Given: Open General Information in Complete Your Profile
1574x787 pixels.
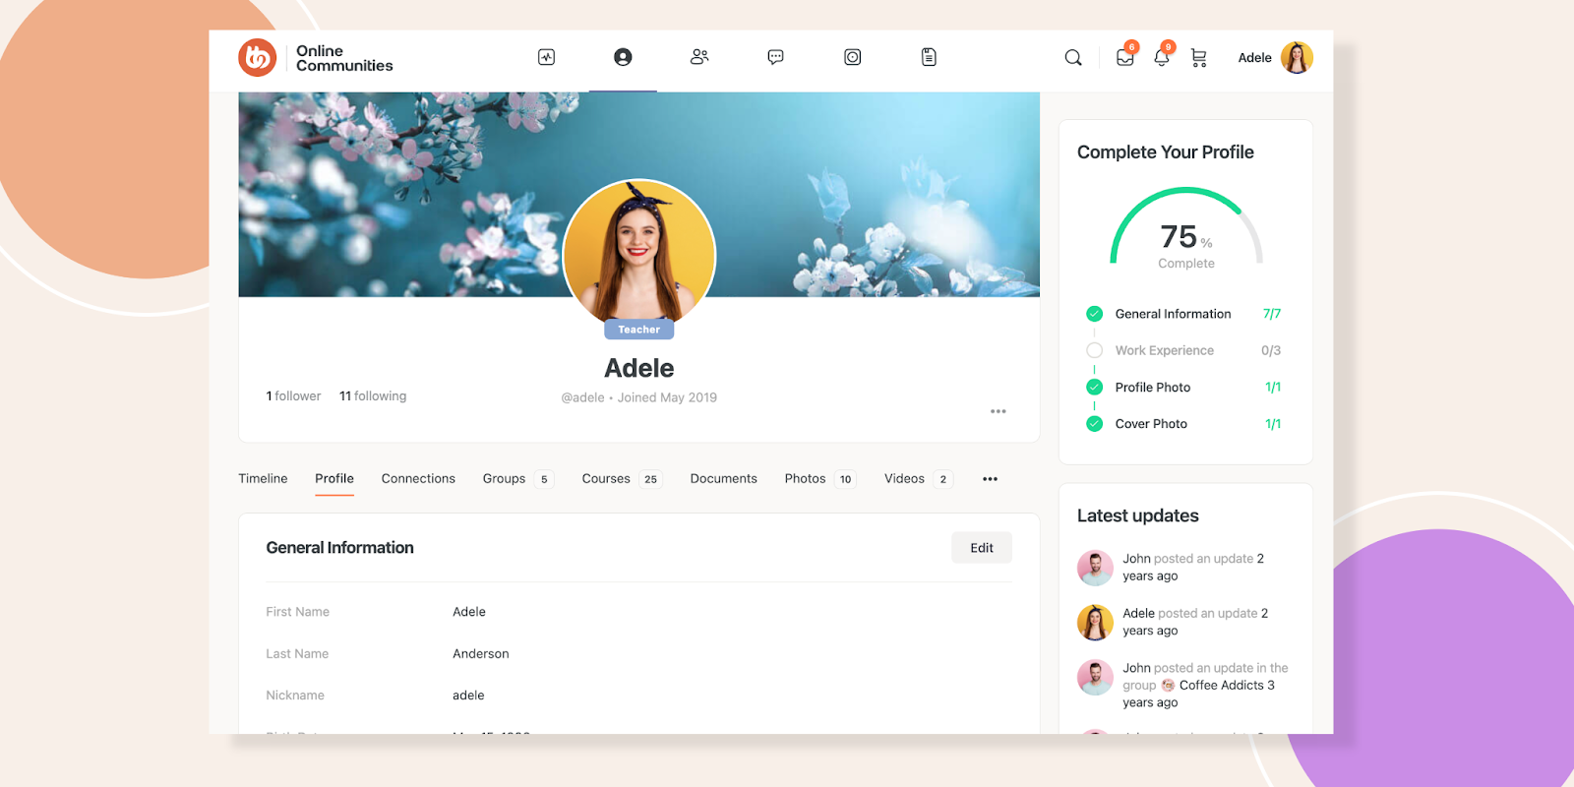Looking at the screenshot, I should pyautogui.click(x=1173, y=314).
